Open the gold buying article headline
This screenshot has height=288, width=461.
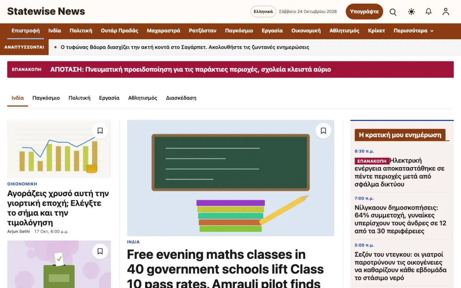[x=58, y=208]
